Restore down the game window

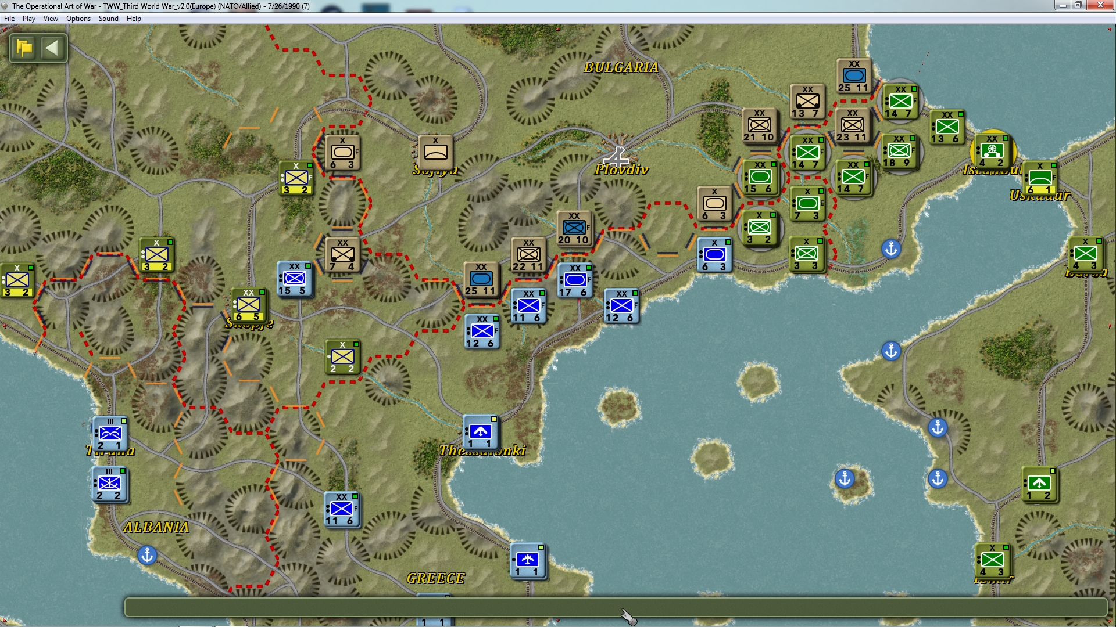pyautogui.click(x=1078, y=6)
